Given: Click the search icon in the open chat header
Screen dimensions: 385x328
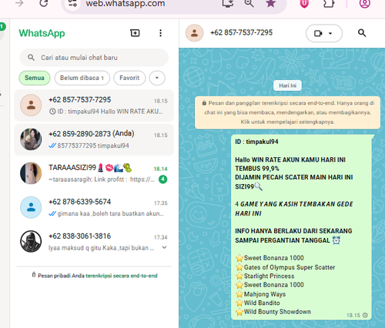Looking at the screenshot, I should 362,33.
